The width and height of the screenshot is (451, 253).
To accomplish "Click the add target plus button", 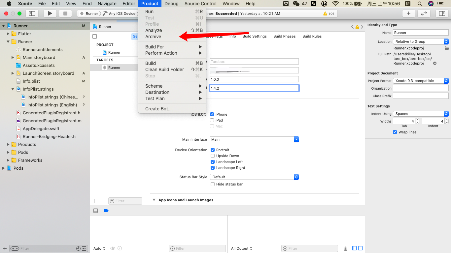I will click(94, 201).
